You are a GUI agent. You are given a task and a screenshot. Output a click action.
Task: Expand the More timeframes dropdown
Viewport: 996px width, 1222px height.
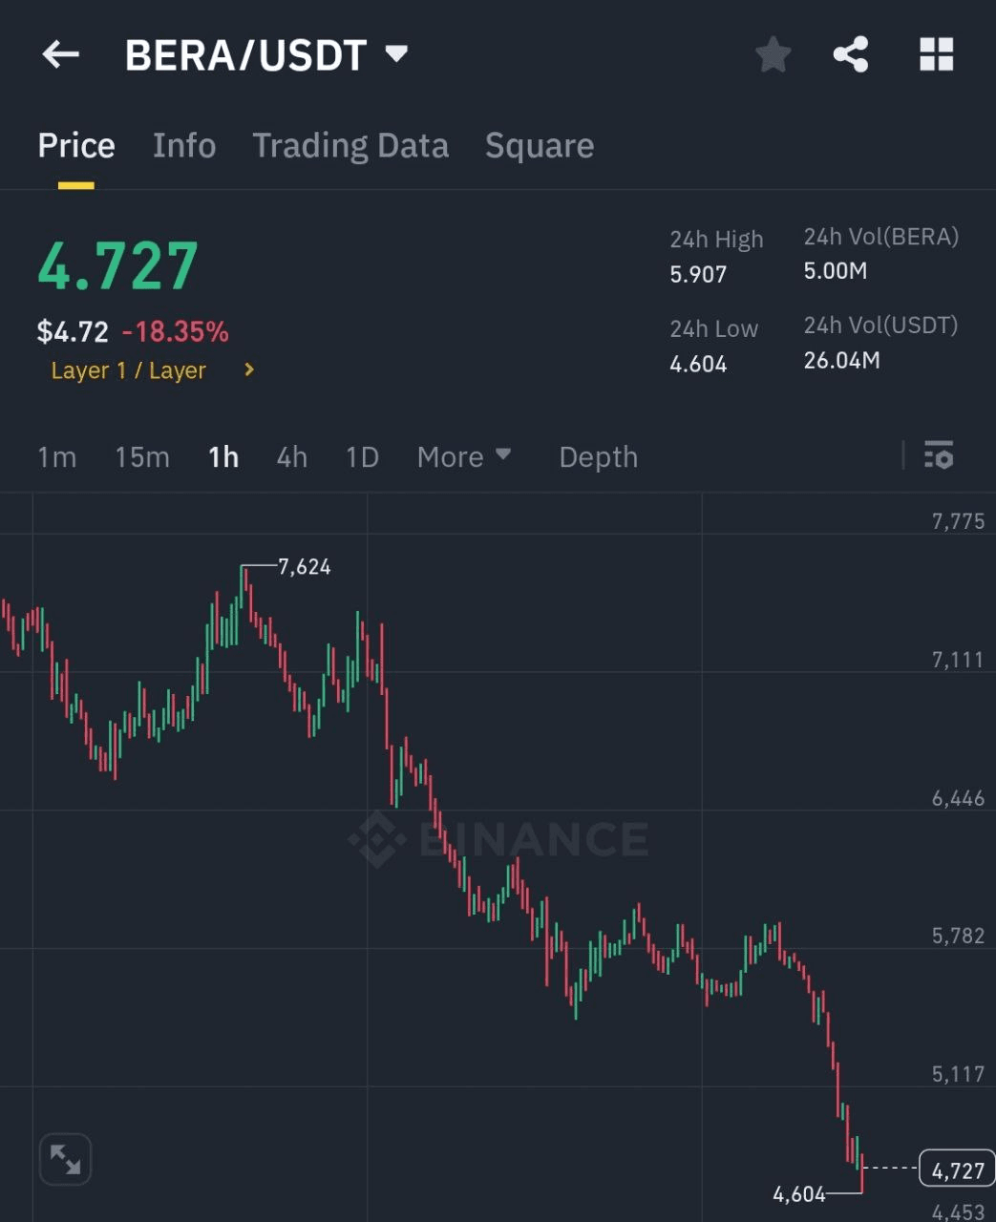464,457
